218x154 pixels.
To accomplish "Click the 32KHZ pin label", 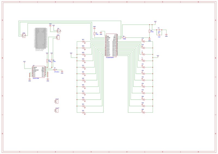I will [35, 67].
